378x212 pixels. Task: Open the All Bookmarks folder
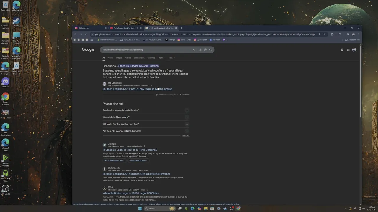click(x=352, y=40)
